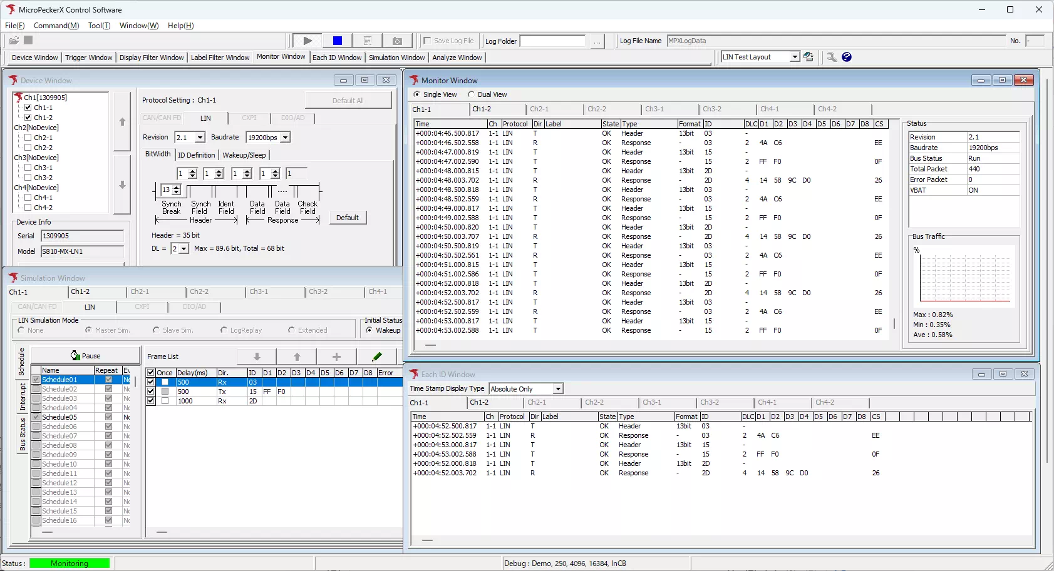
Task: Click the Pause schedule button
Action: (85, 356)
